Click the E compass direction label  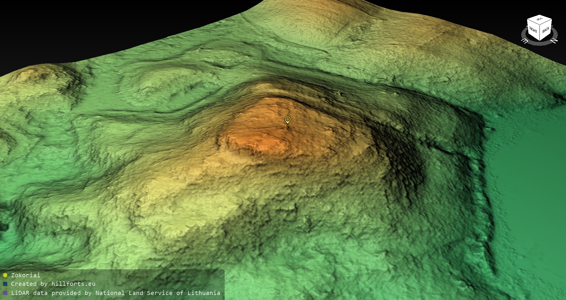[525, 41]
